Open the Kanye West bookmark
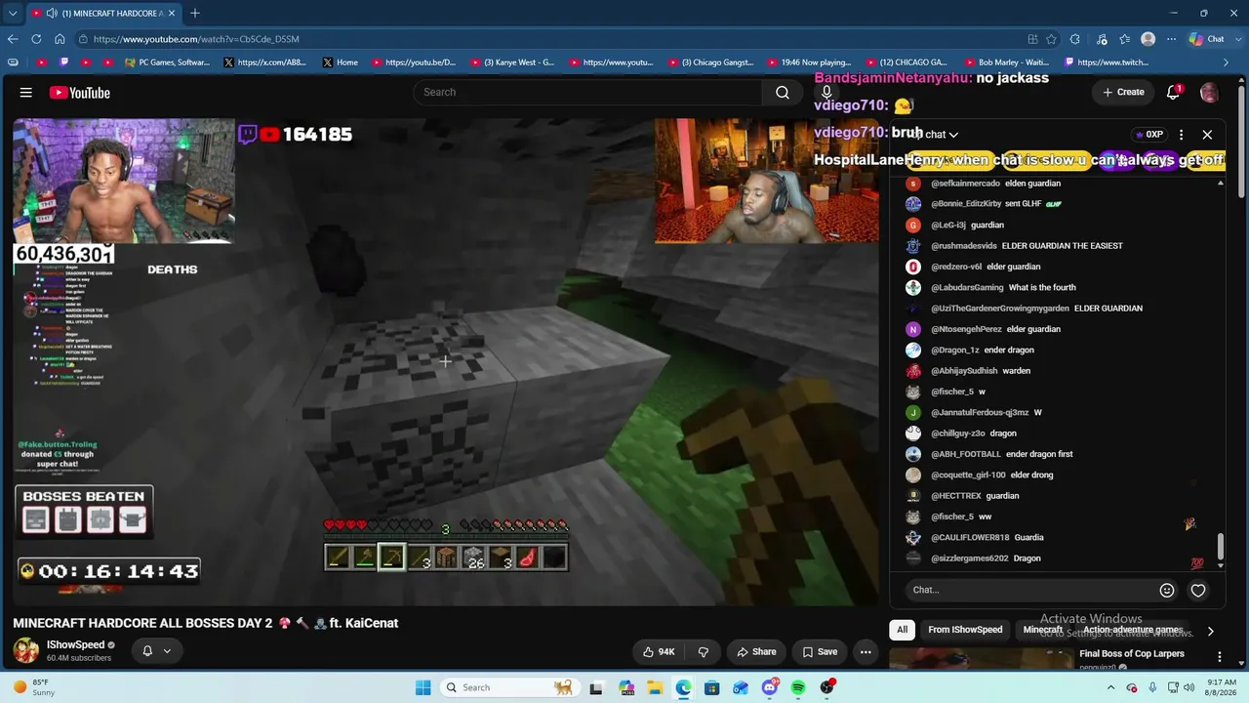This screenshot has height=703, width=1249. 512,62
